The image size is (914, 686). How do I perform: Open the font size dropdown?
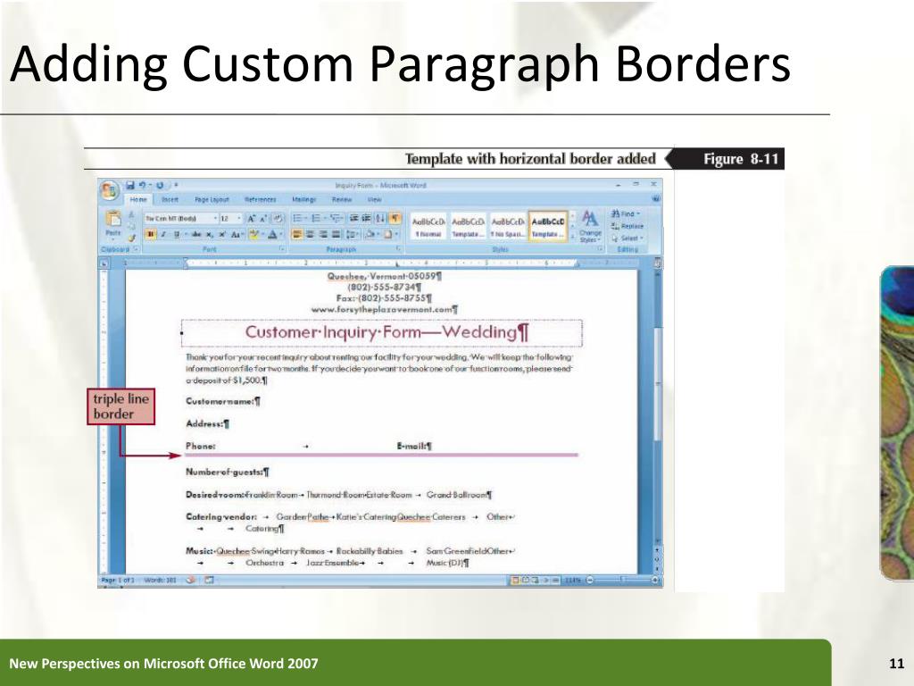(x=239, y=218)
